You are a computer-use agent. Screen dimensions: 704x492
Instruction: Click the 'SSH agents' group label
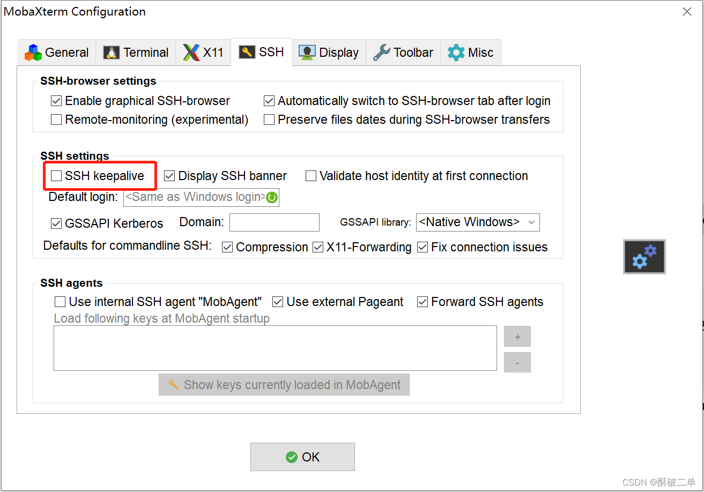[x=71, y=283]
